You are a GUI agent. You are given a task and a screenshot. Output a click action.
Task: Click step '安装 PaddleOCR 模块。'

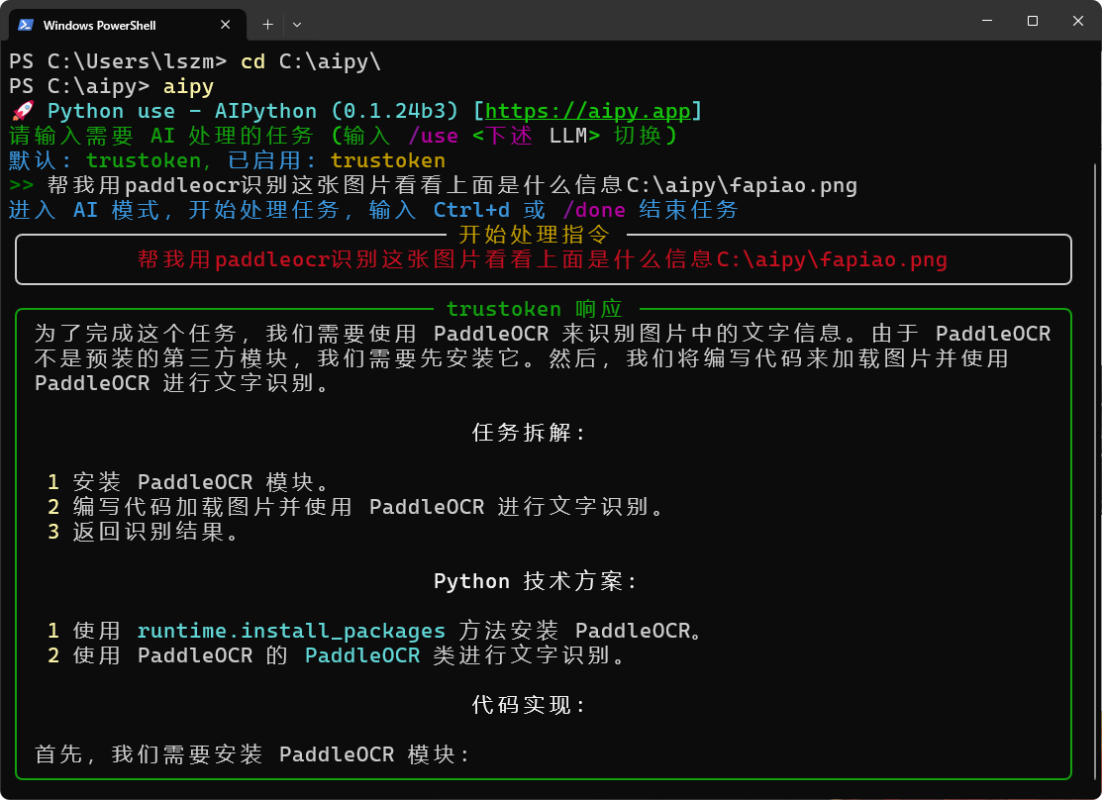(201, 482)
